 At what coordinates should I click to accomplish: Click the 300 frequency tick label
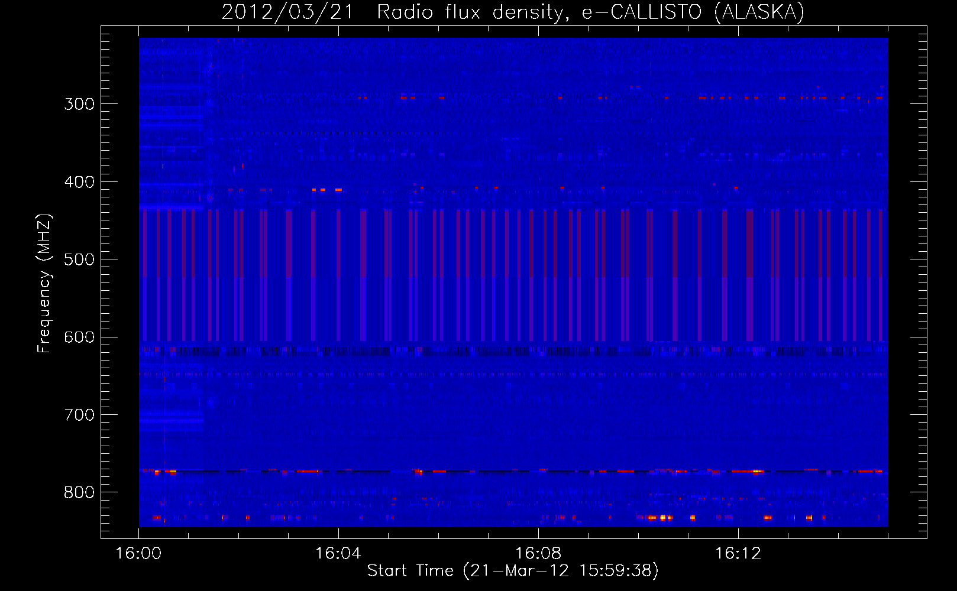click(79, 104)
